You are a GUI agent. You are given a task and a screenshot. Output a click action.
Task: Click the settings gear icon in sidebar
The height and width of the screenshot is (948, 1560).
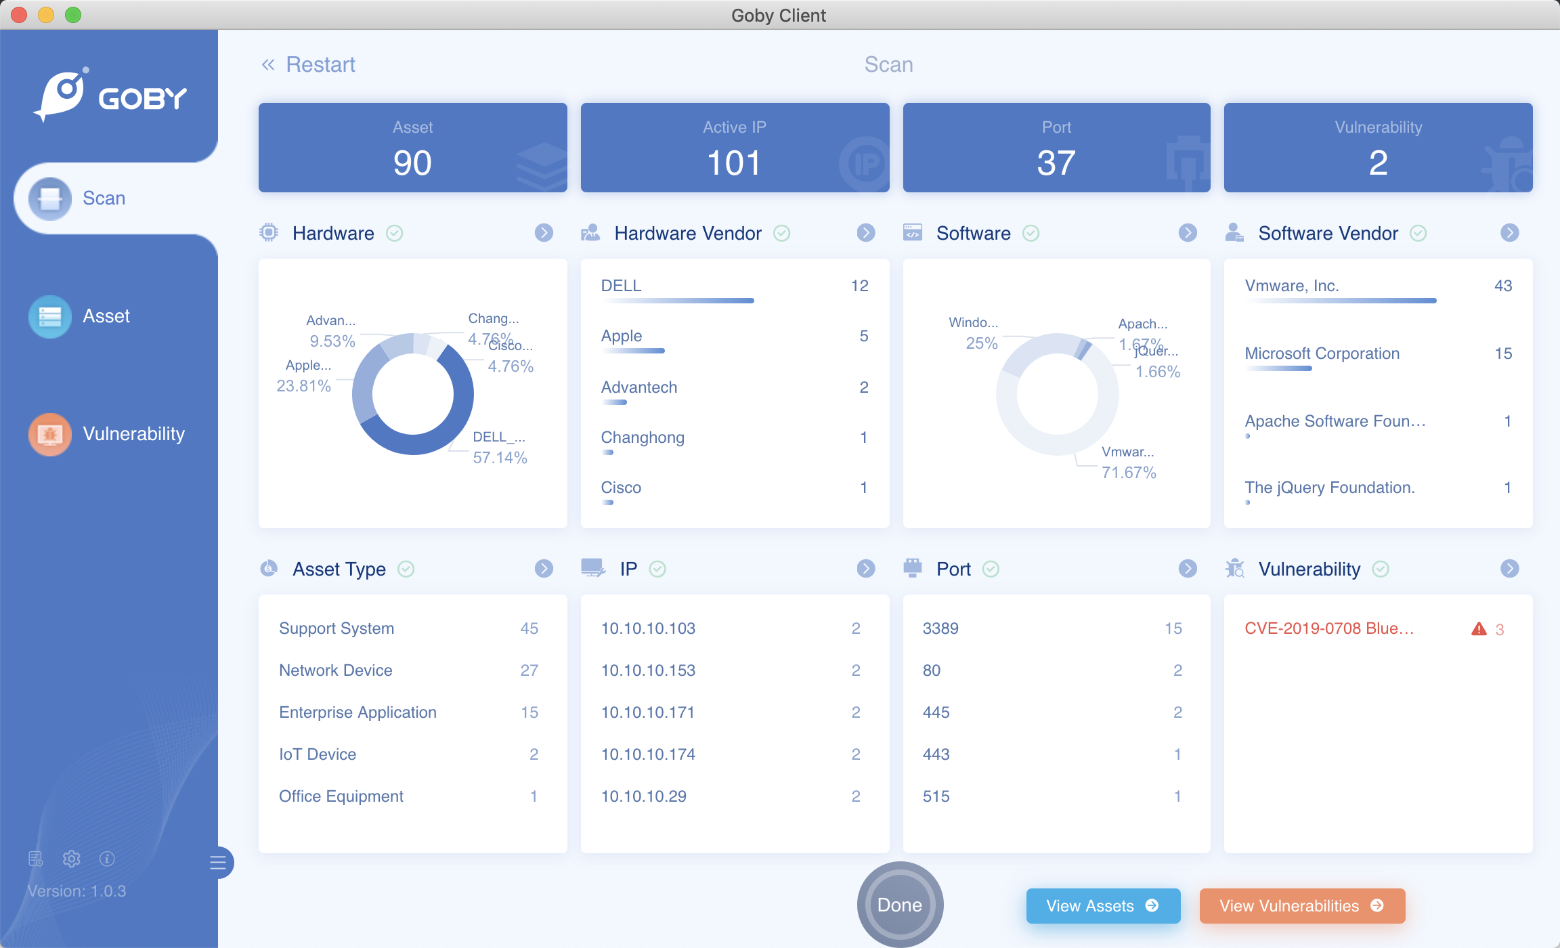click(x=71, y=859)
